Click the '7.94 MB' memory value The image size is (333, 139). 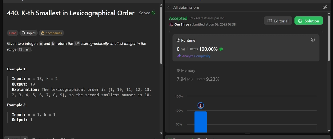point(185,79)
